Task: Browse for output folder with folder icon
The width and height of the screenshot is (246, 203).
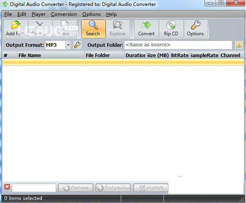Action: pyautogui.click(x=239, y=45)
